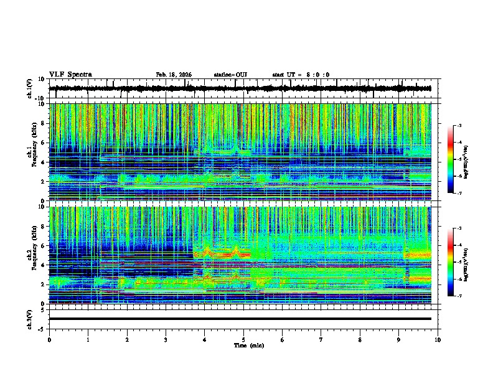Click the "Time (min)" axis title
The width and height of the screenshot is (493, 381).
(x=249, y=346)
